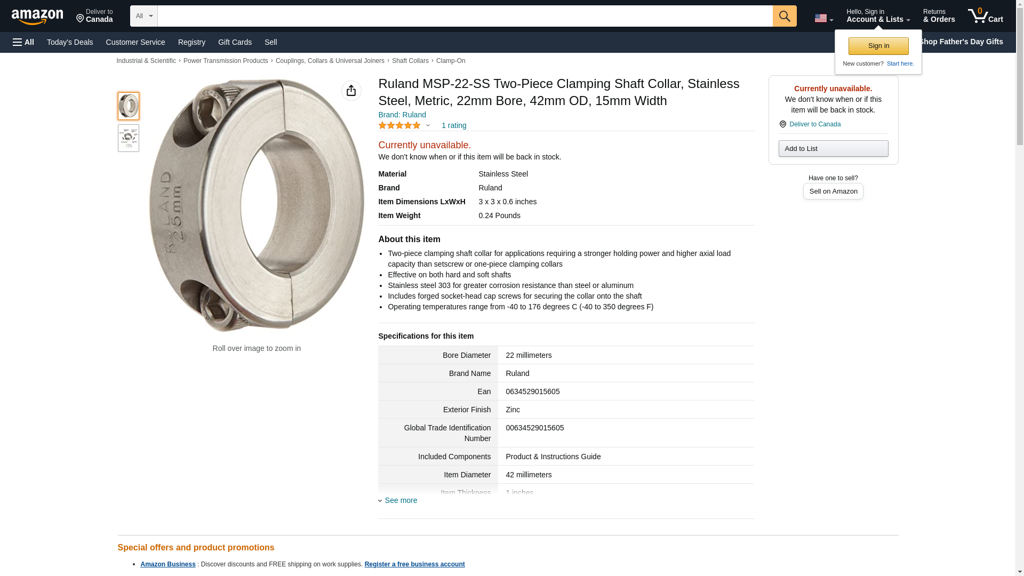Screen dimensions: 1024x576
Task: Open the shopping cart
Action: coord(985,16)
